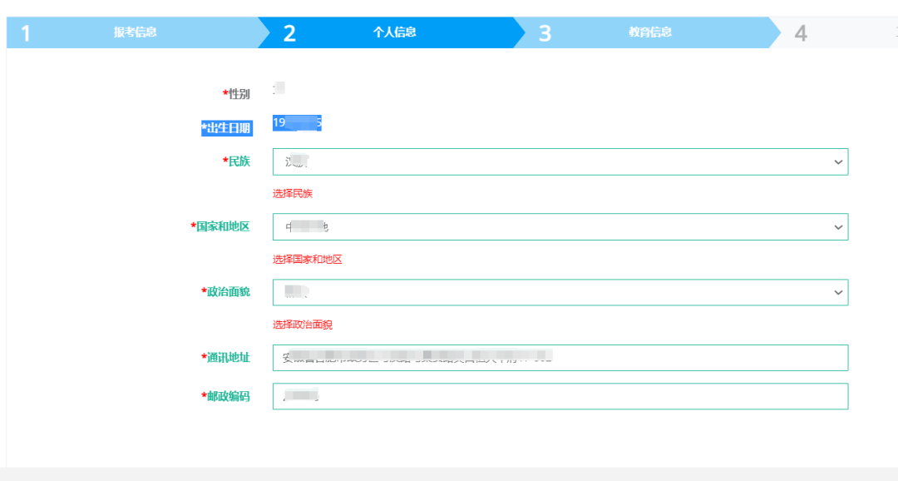Open the 国家和地区 dropdown list
Viewport: 898px width, 481px height.
(838, 227)
